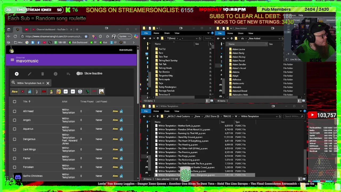Click the Search box in Within Temptation window

tap(294, 116)
